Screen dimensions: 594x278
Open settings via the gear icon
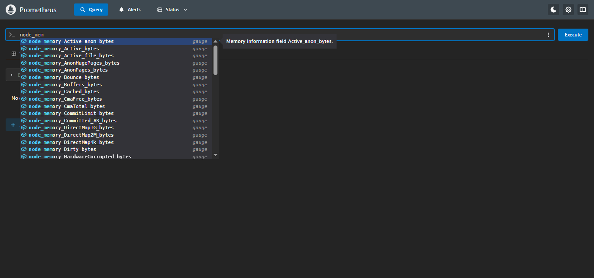coord(568,10)
